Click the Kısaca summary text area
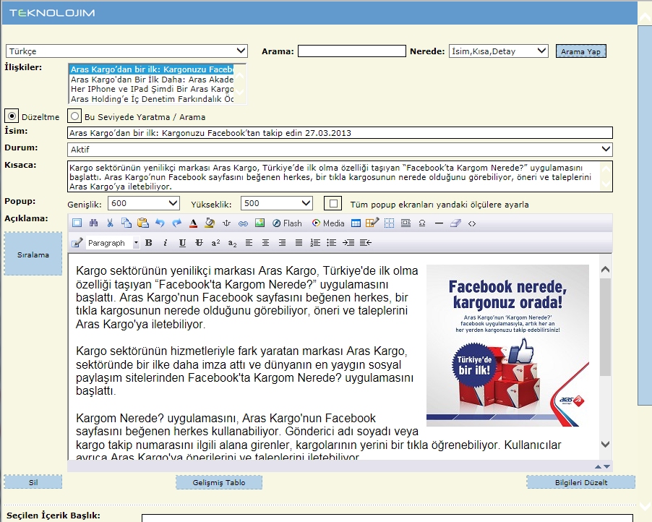 (x=340, y=177)
